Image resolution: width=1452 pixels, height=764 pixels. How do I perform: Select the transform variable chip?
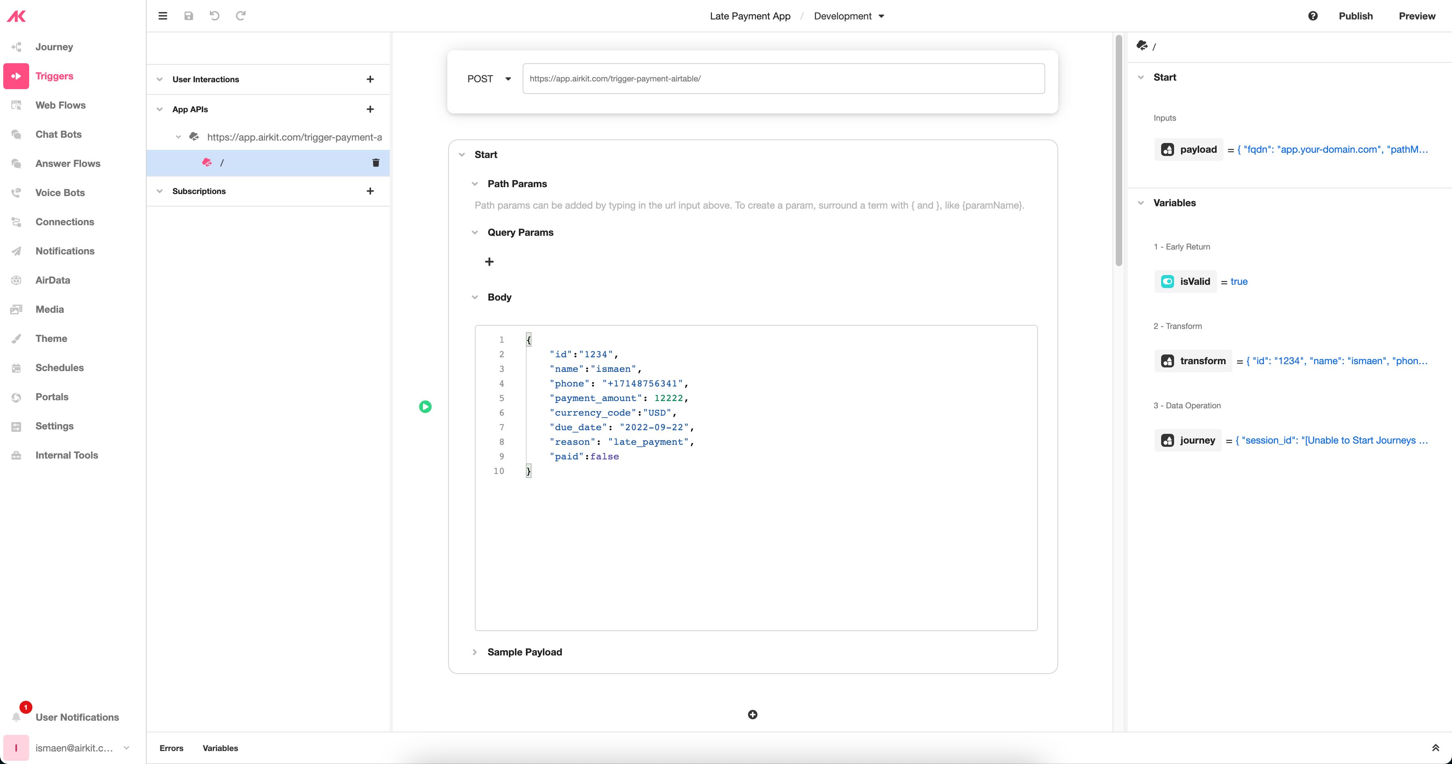pyautogui.click(x=1193, y=361)
